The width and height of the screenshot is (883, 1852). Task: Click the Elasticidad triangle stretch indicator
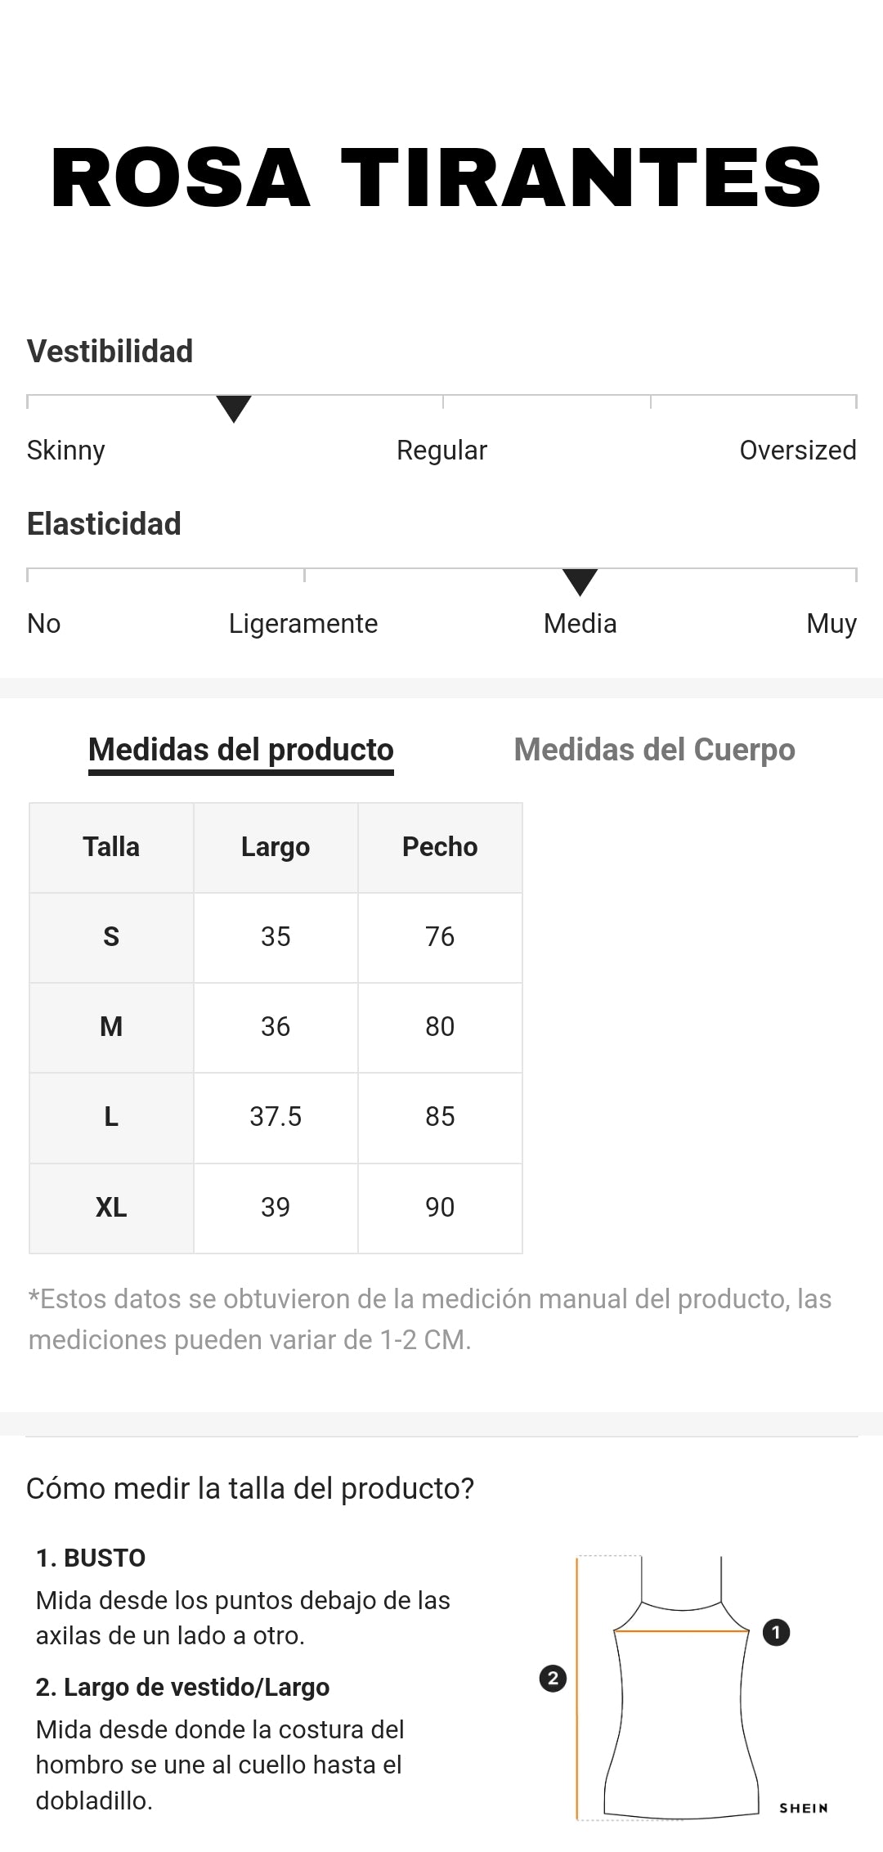click(x=580, y=581)
